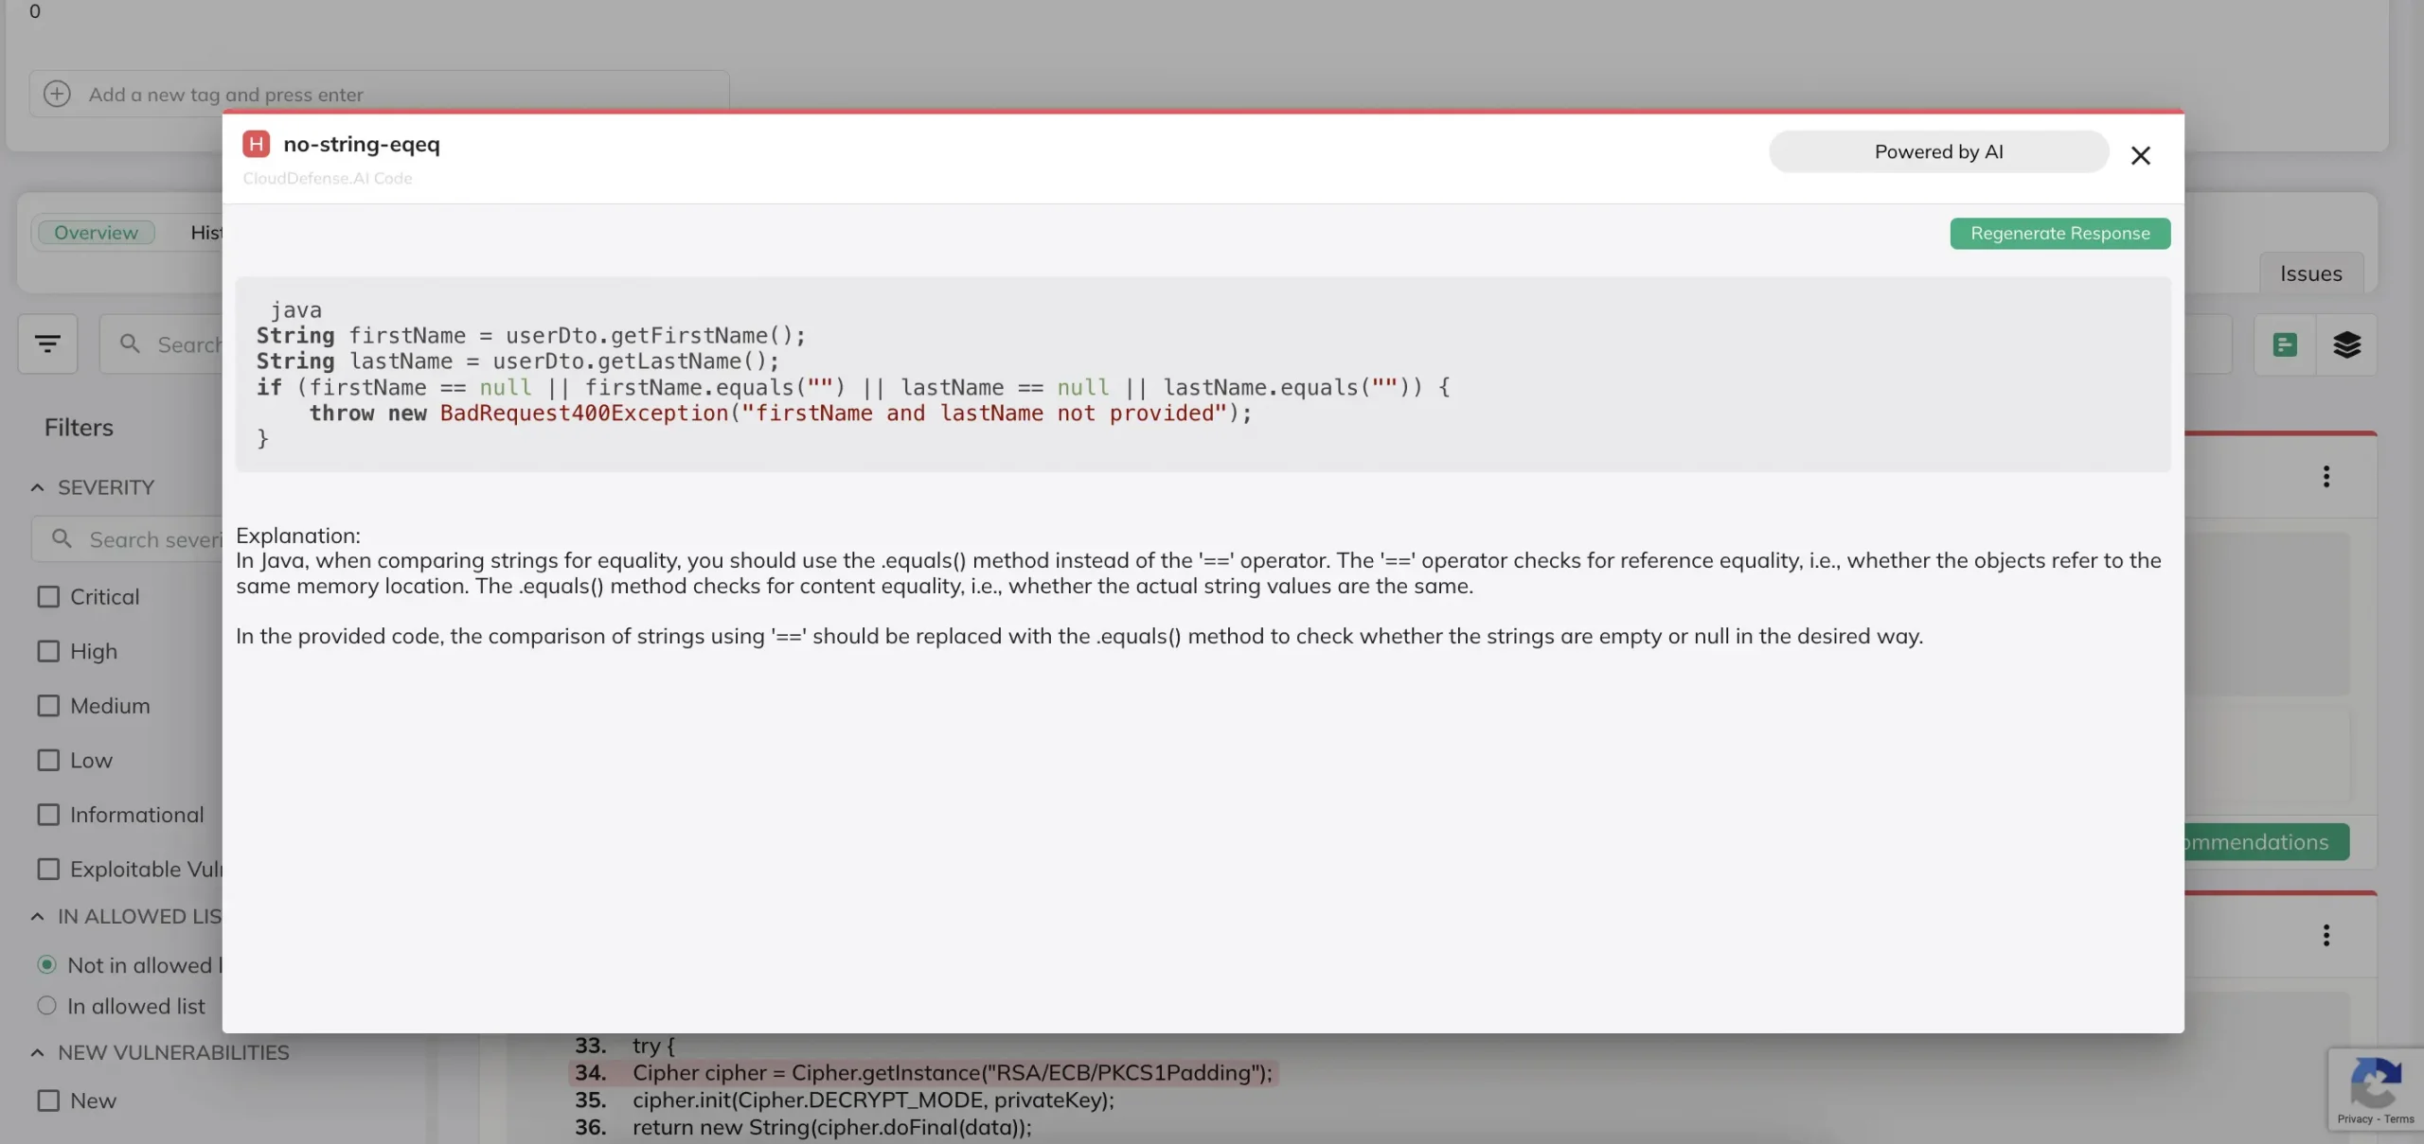This screenshot has height=1144, width=2424.
Task: Click the filter lines icon button
Action: [x=47, y=344]
